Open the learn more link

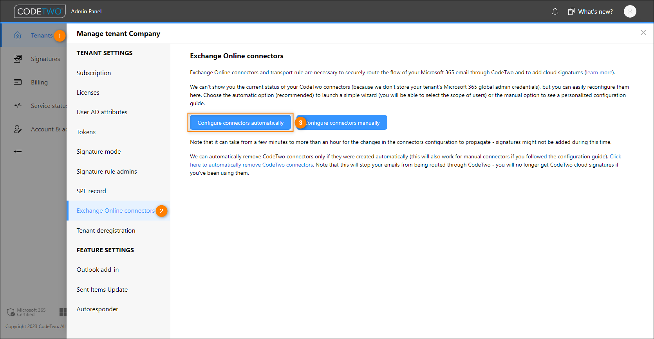pyautogui.click(x=599, y=72)
